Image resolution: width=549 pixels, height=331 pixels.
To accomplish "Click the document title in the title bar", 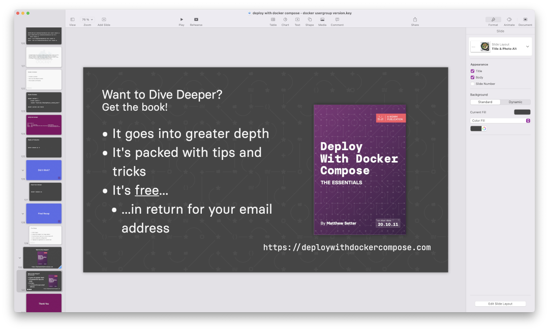I will (x=302, y=13).
